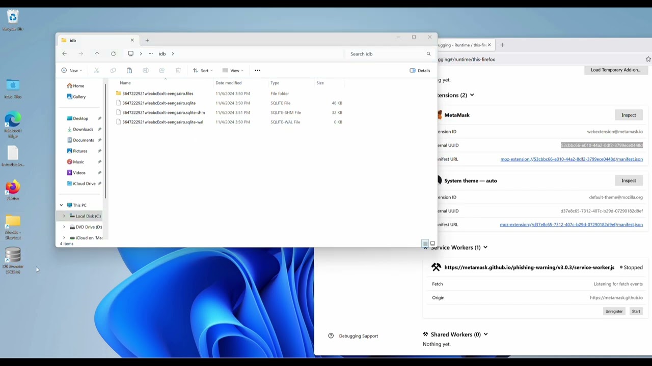This screenshot has height=366, width=652.
Task: Collapse the Service Workers (1) section
Action: (485, 248)
